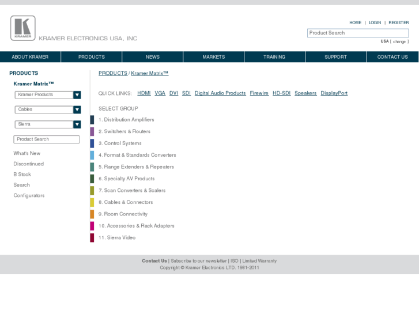Open Discontinued in sidebar
419x314 pixels.
coord(29,164)
